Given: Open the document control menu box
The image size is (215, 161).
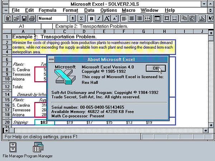Looking at the screenshot, I should click(6, 10).
